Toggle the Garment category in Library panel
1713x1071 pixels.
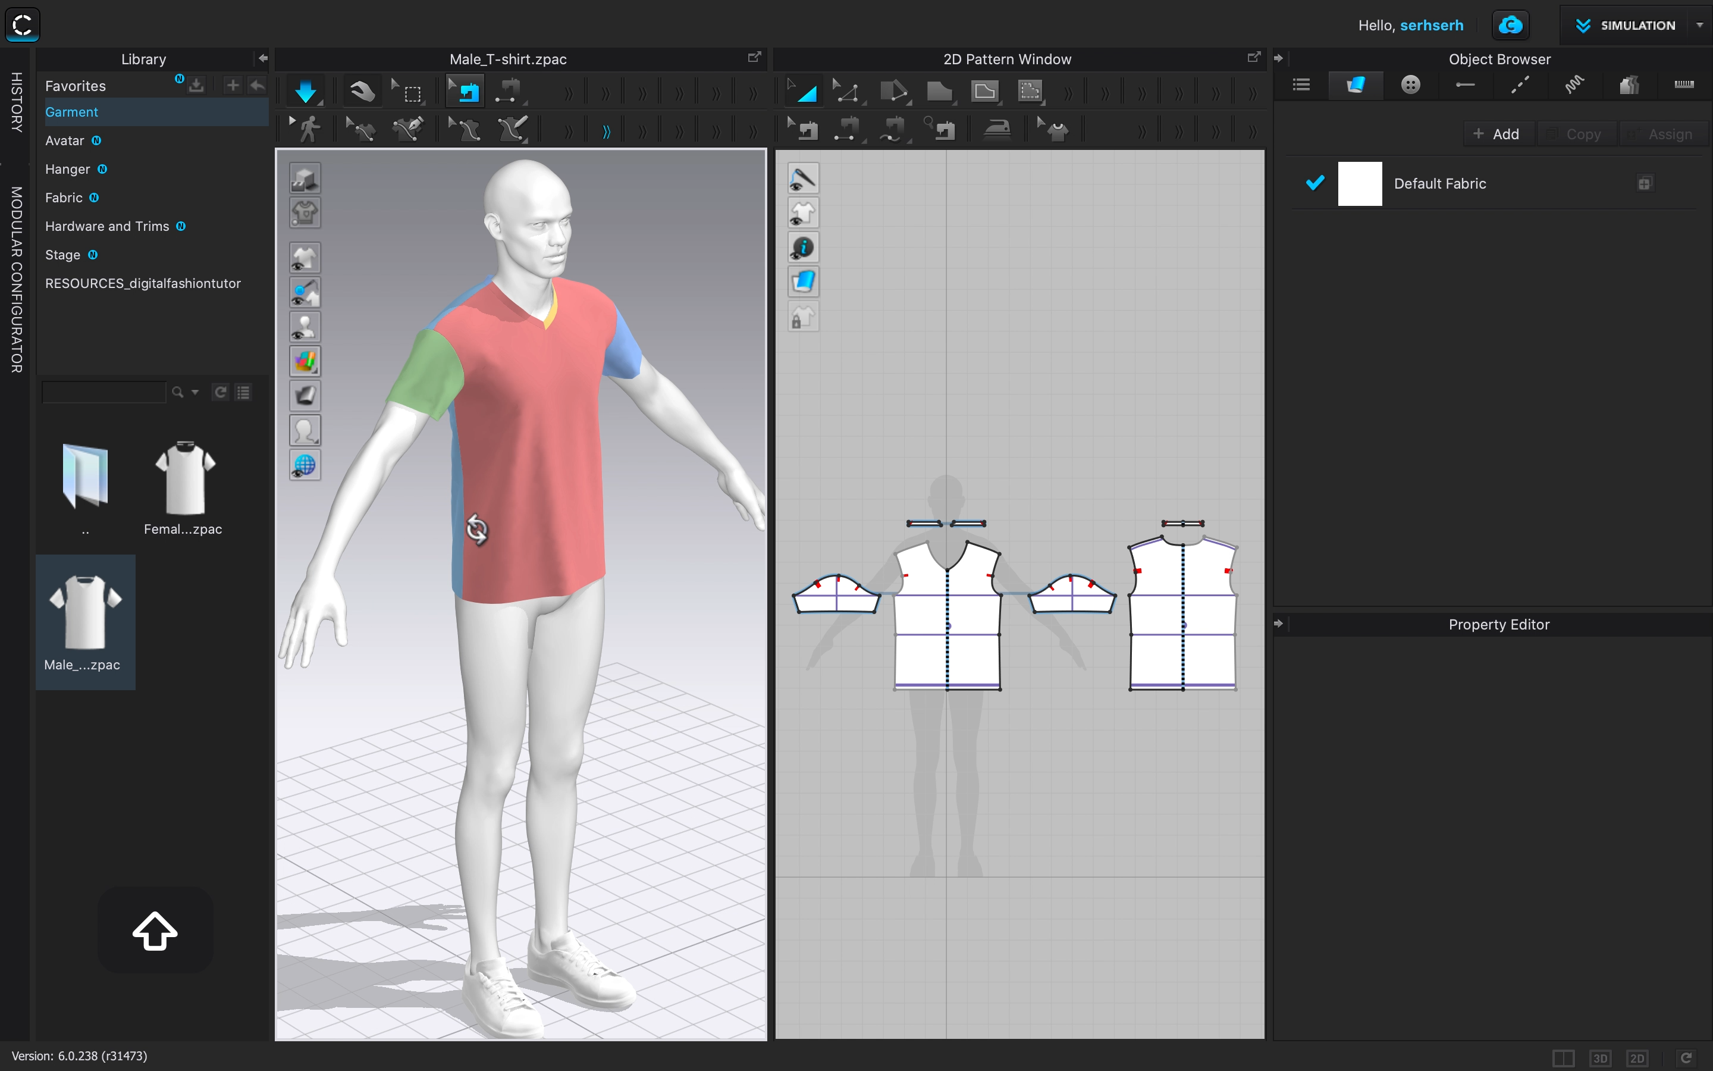point(71,111)
